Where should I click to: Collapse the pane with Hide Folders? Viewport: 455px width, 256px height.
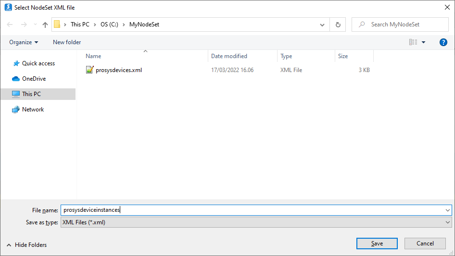point(27,245)
